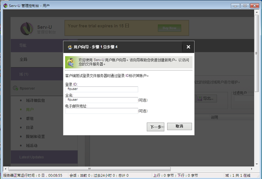Click the server uptime status text
262x179 pixels.
point(33,176)
